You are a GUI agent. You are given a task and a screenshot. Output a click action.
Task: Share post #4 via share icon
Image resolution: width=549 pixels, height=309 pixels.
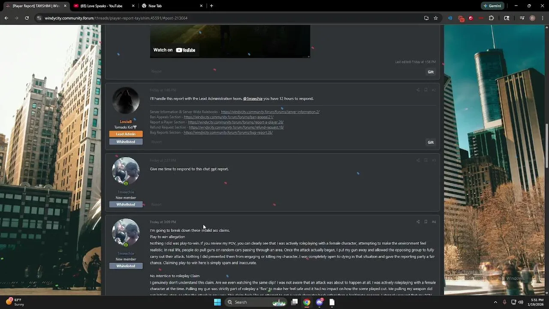pyautogui.click(x=418, y=222)
